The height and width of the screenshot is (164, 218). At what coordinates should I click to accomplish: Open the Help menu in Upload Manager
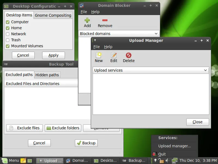coord(108,47)
